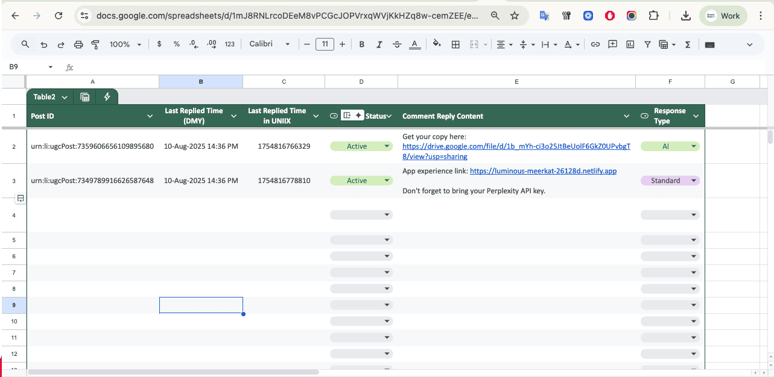Select cell with 1754816766329

(284, 146)
